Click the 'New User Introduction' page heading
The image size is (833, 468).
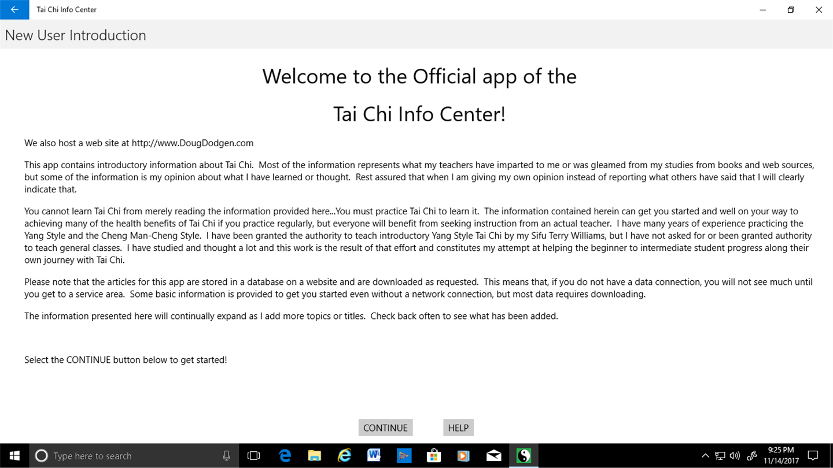[x=75, y=35]
